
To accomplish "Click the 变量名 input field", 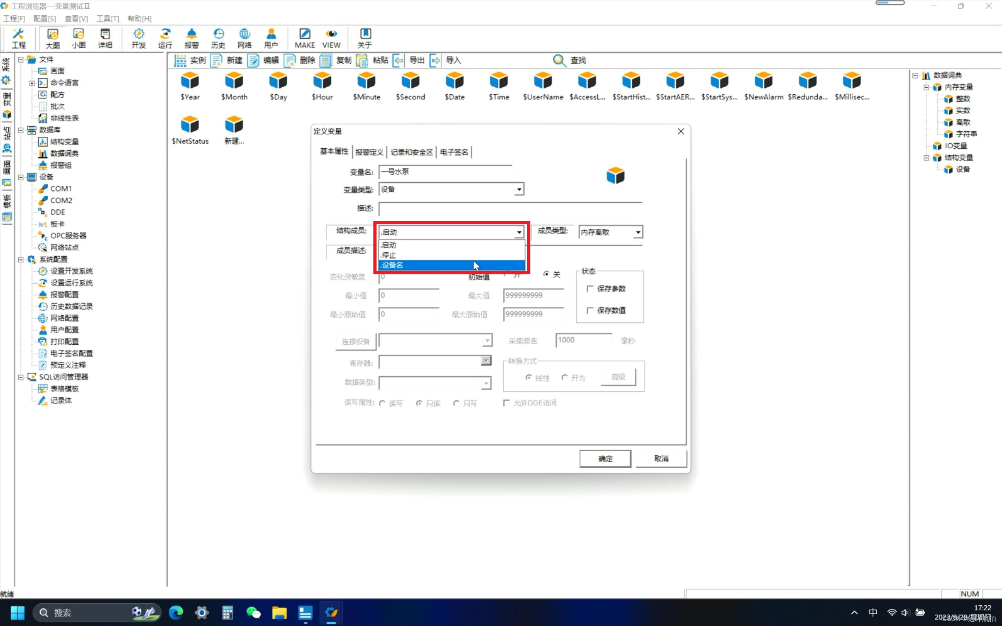I will [x=445, y=172].
